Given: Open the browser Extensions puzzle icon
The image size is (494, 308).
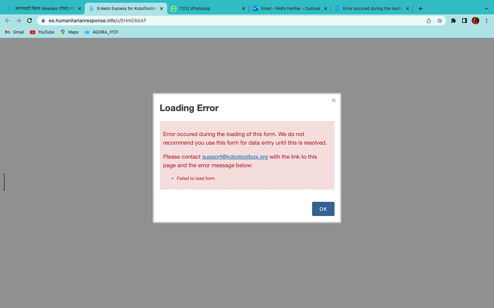Looking at the screenshot, I should (453, 21).
